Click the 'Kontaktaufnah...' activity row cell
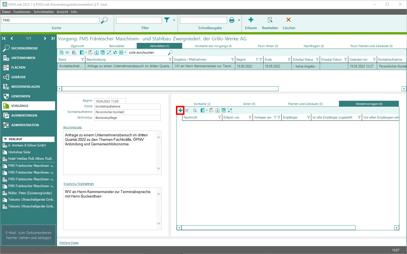 point(71,66)
